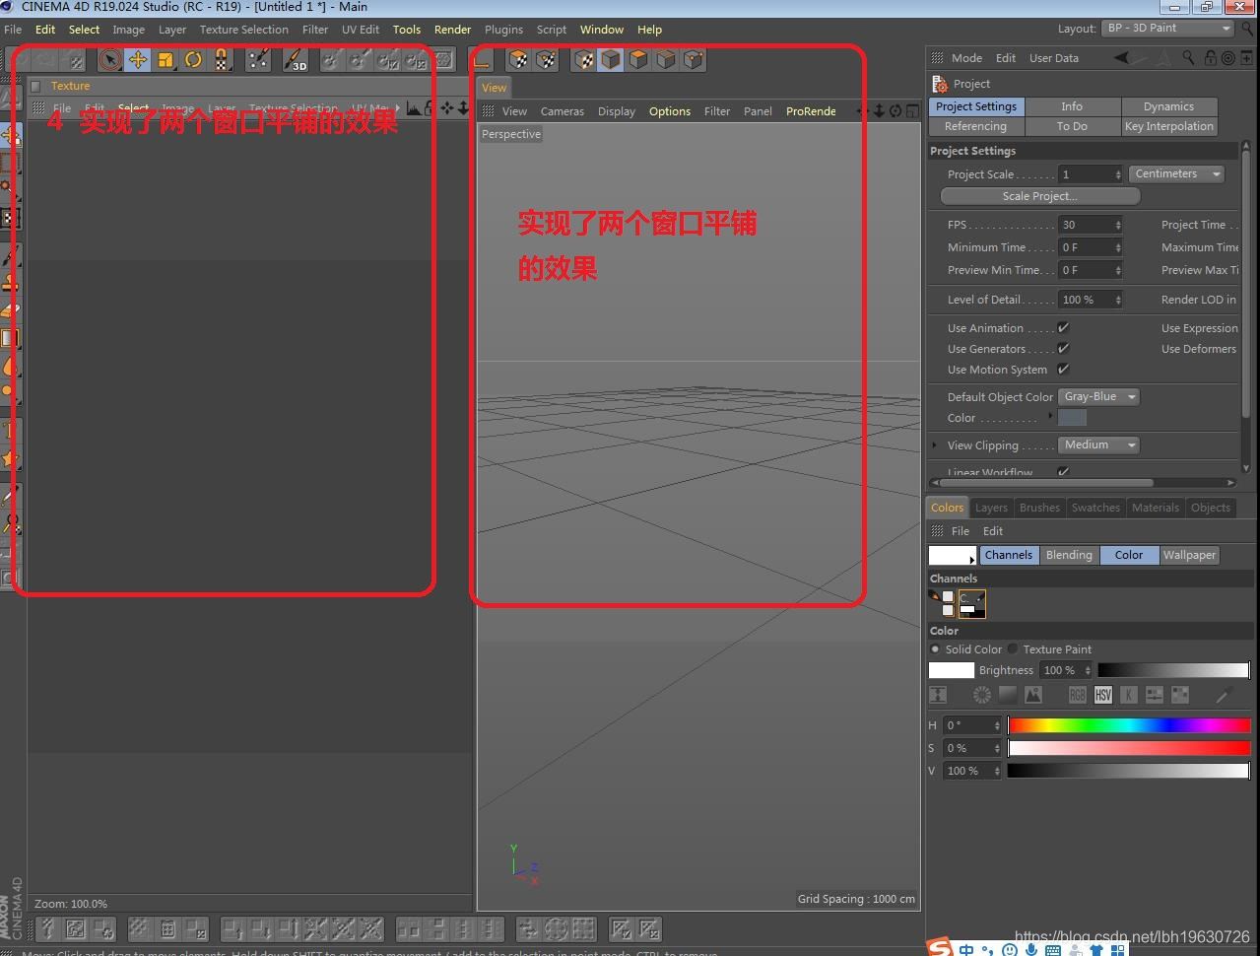Screen dimensions: 1260x956
Task: Expand the View Clipping disclosure triangle
Action: (x=935, y=445)
